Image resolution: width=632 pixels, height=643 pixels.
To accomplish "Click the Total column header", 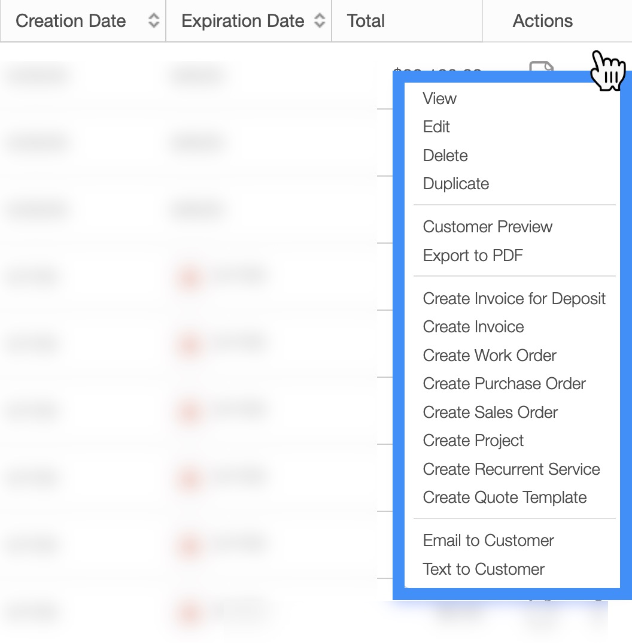I will [x=366, y=21].
